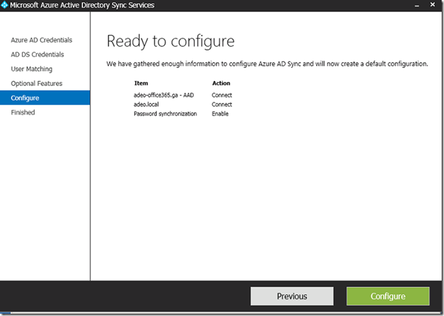Minimize the Sync Services window
Image resolution: width=444 pixels, height=316 pixels.
pos(417,5)
